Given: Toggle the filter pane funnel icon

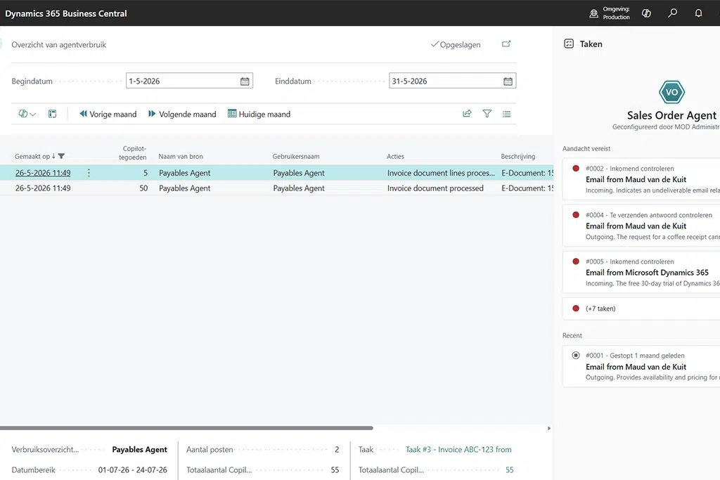Looking at the screenshot, I should (x=487, y=113).
